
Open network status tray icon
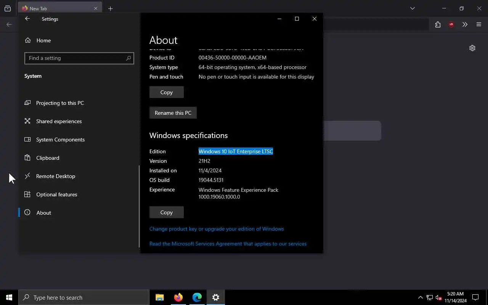coord(430,297)
